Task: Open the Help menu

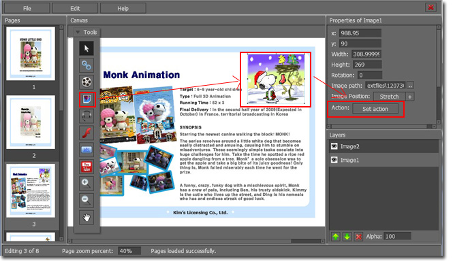Action: [x=123, y=8]
